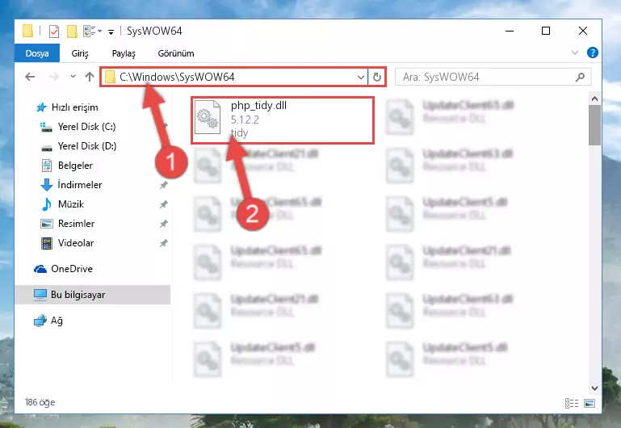Select the php_tidy.dll file
The image size is (621, 428).
pos(283,120)
